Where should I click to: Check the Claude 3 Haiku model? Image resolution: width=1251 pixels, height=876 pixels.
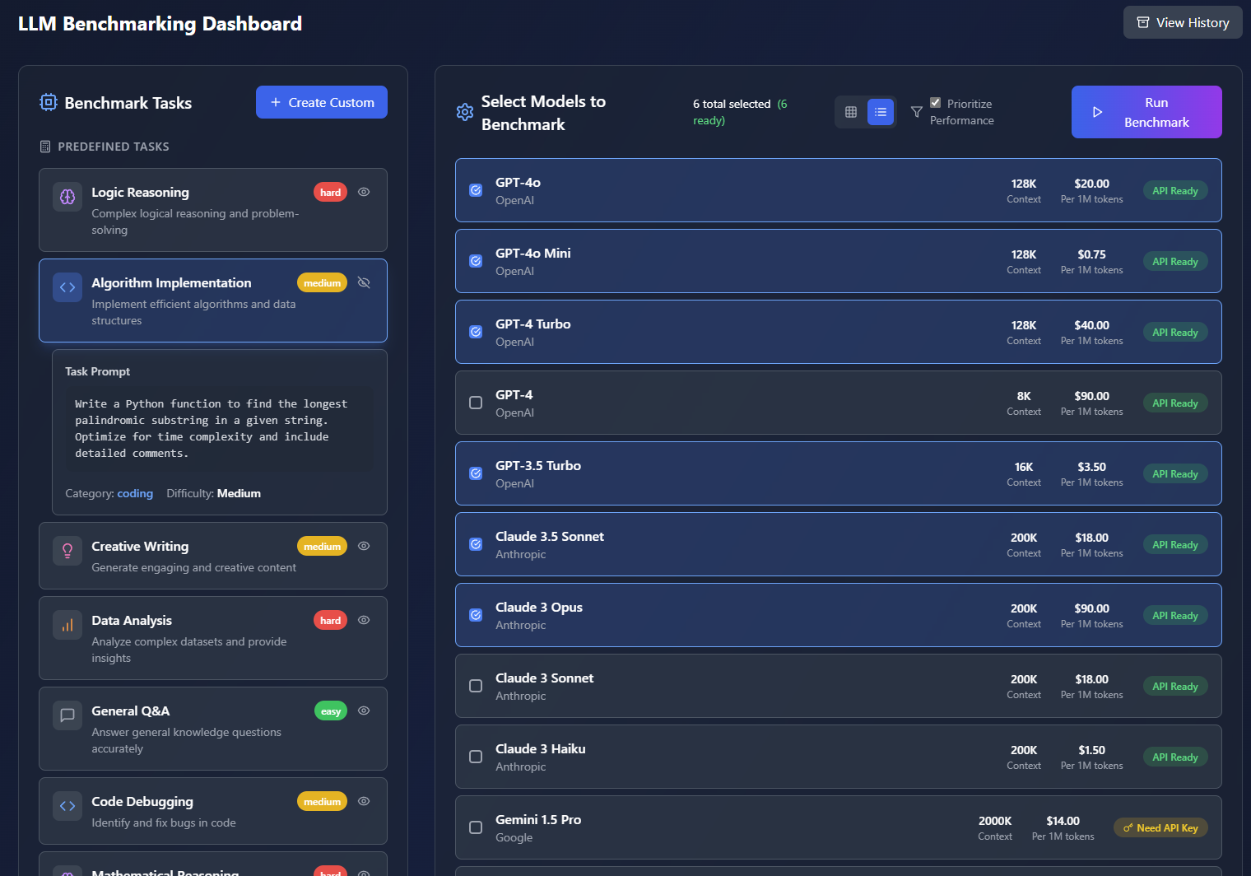click(x=476, y=757)
